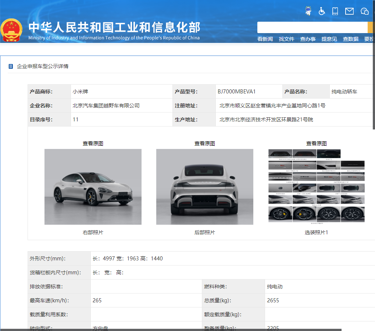Select the brand value 小米牌
Image resolution: width=375 pixels, height=331 pixels.
(81, 92)
